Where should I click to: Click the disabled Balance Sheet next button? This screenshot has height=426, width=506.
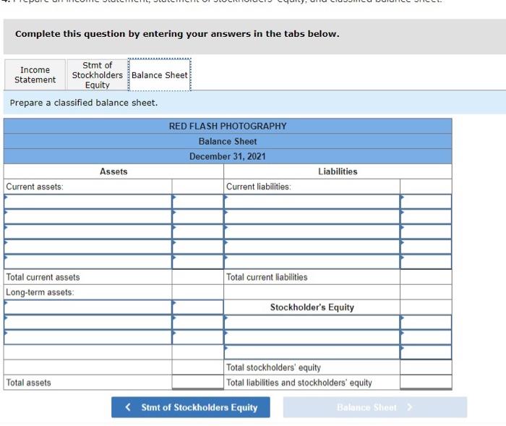(x=375, y=407)
